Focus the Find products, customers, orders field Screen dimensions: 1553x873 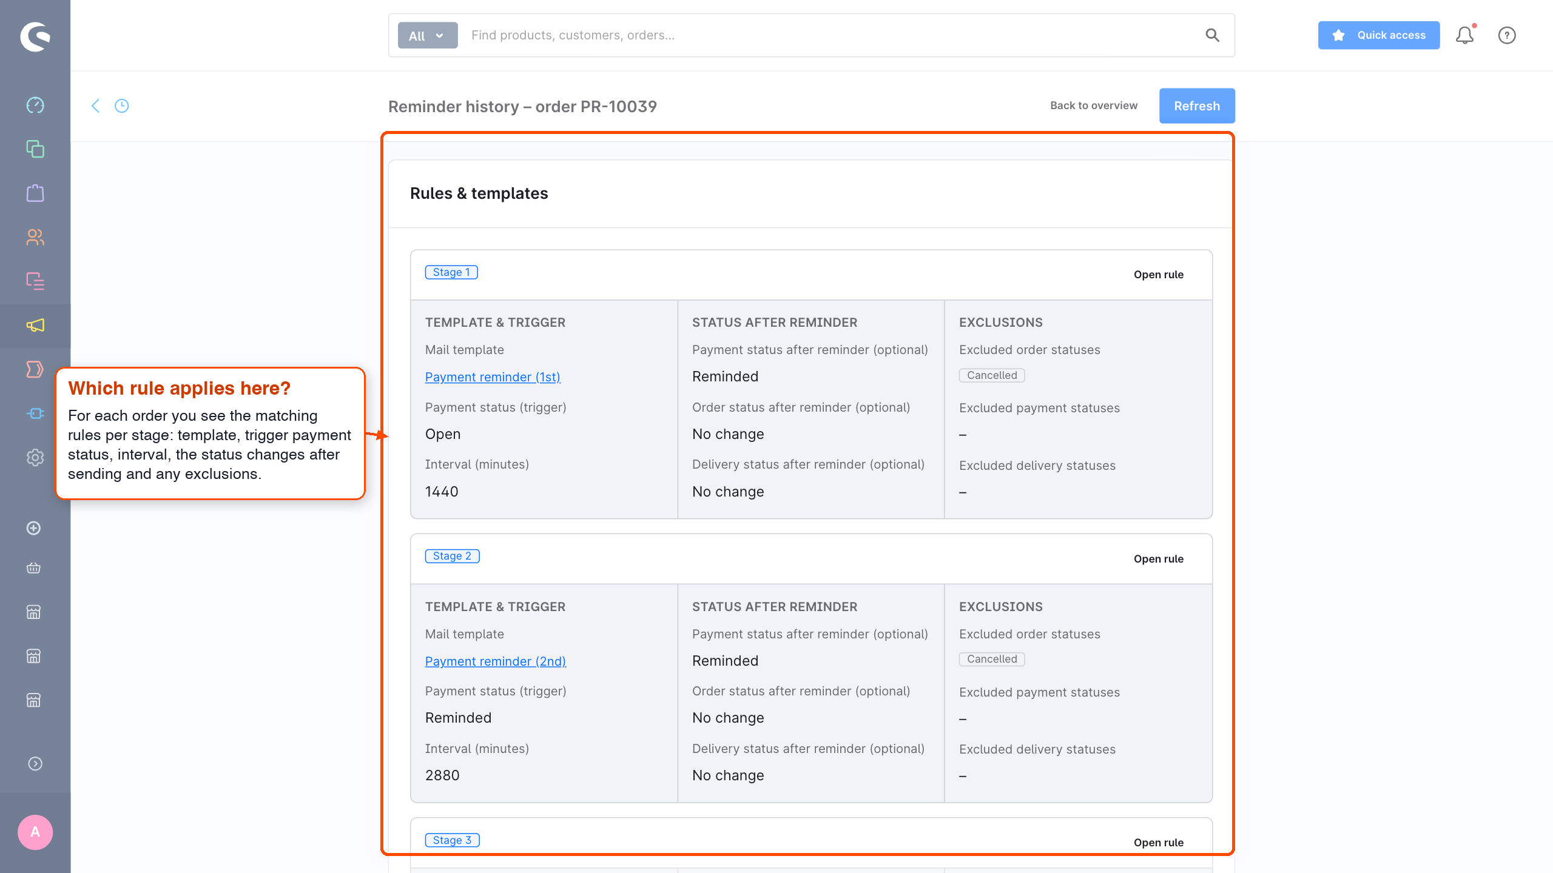831,35
